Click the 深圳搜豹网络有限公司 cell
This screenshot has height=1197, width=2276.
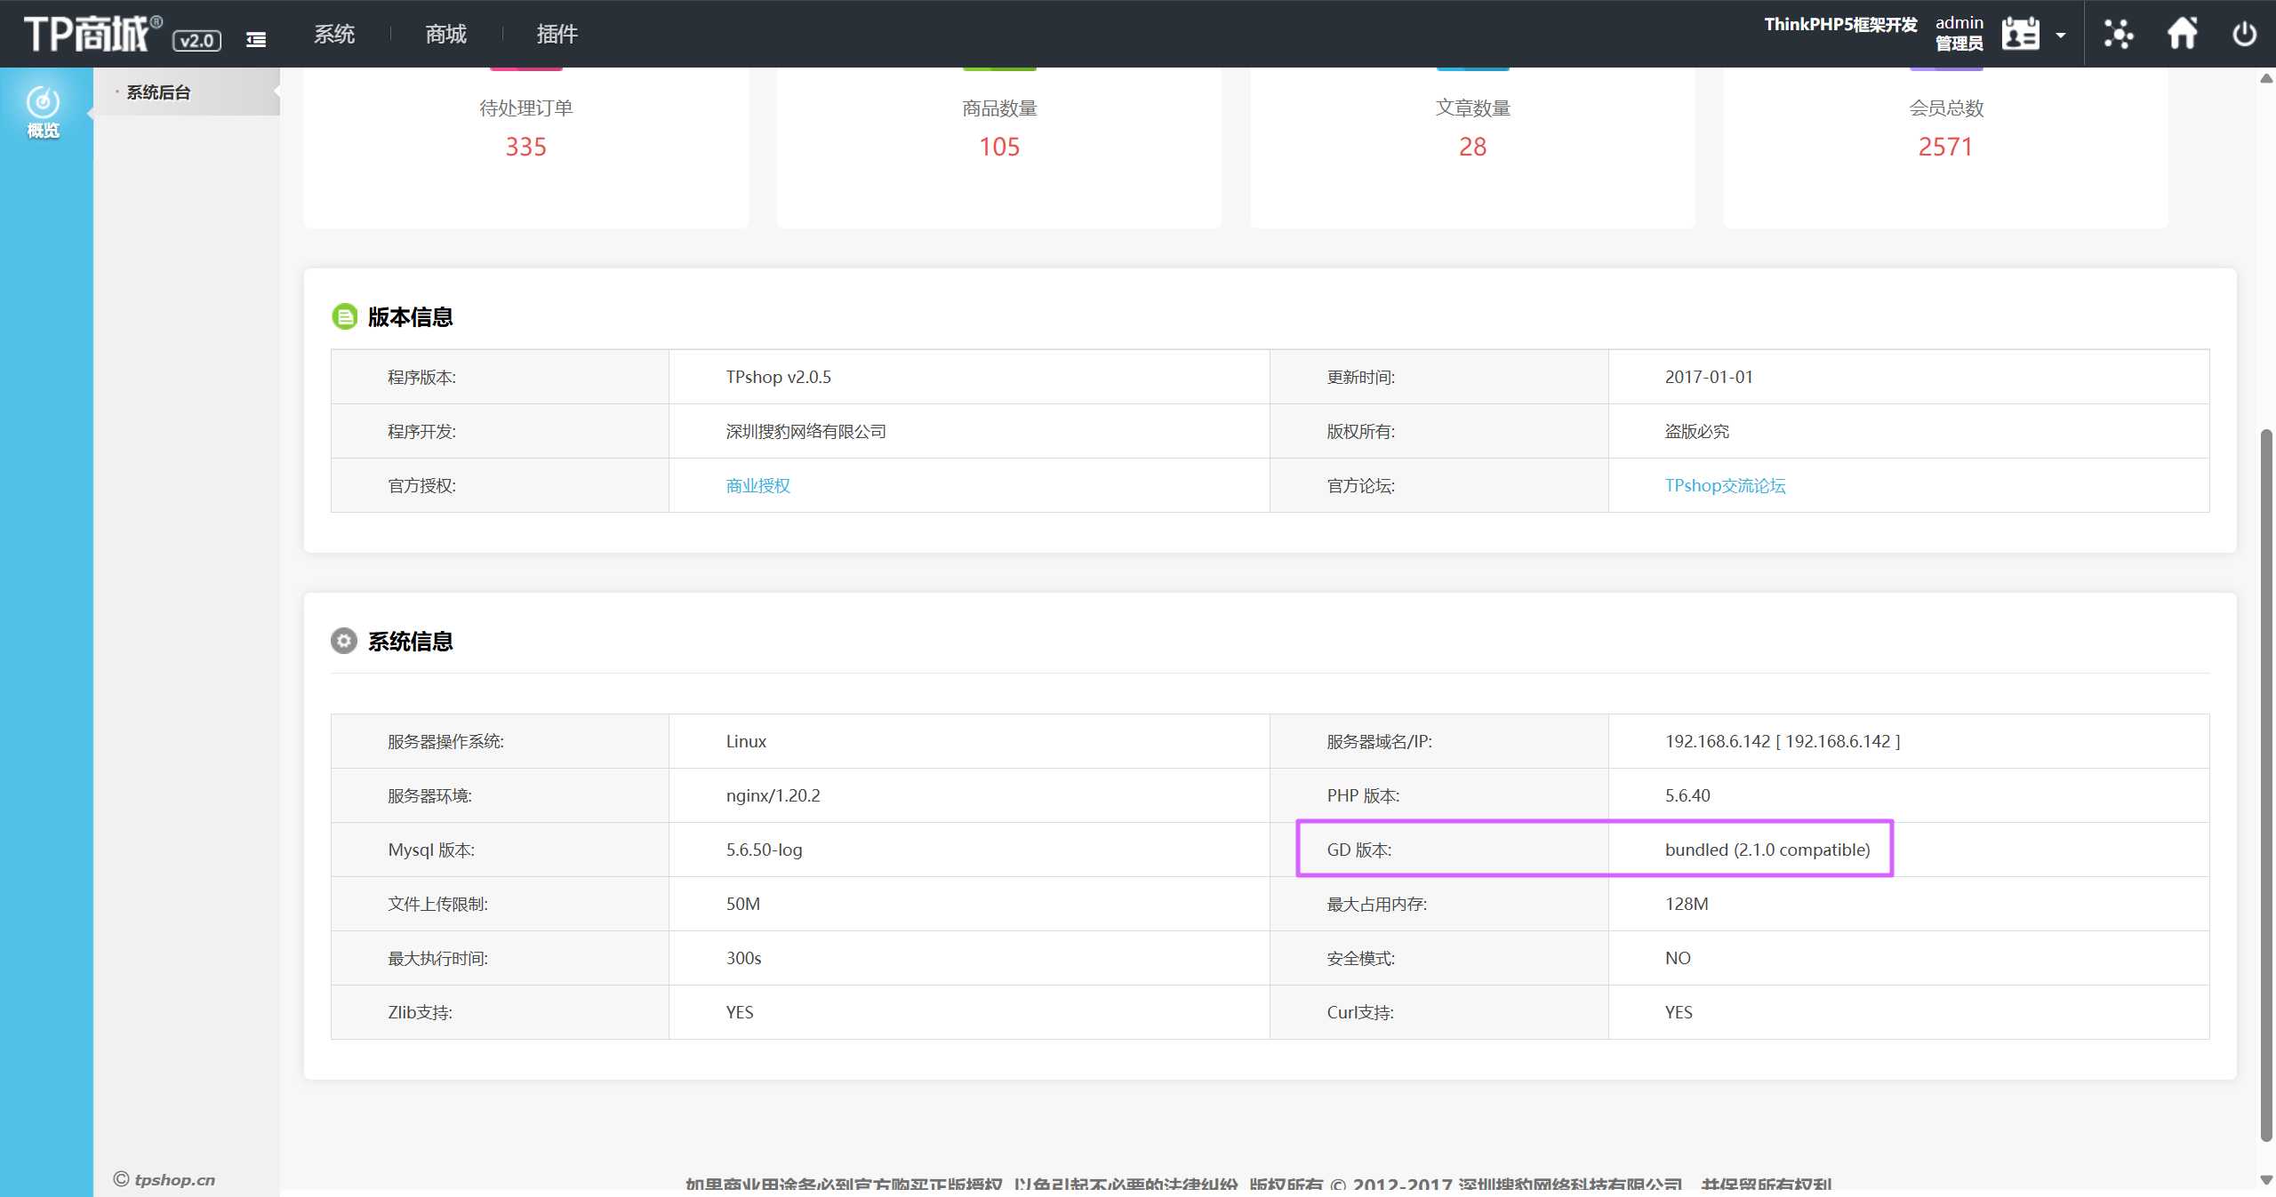point(805,431)
